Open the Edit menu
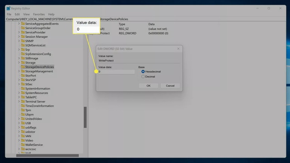The width and height of the screenshot is (290, 163). pos(17,14)
